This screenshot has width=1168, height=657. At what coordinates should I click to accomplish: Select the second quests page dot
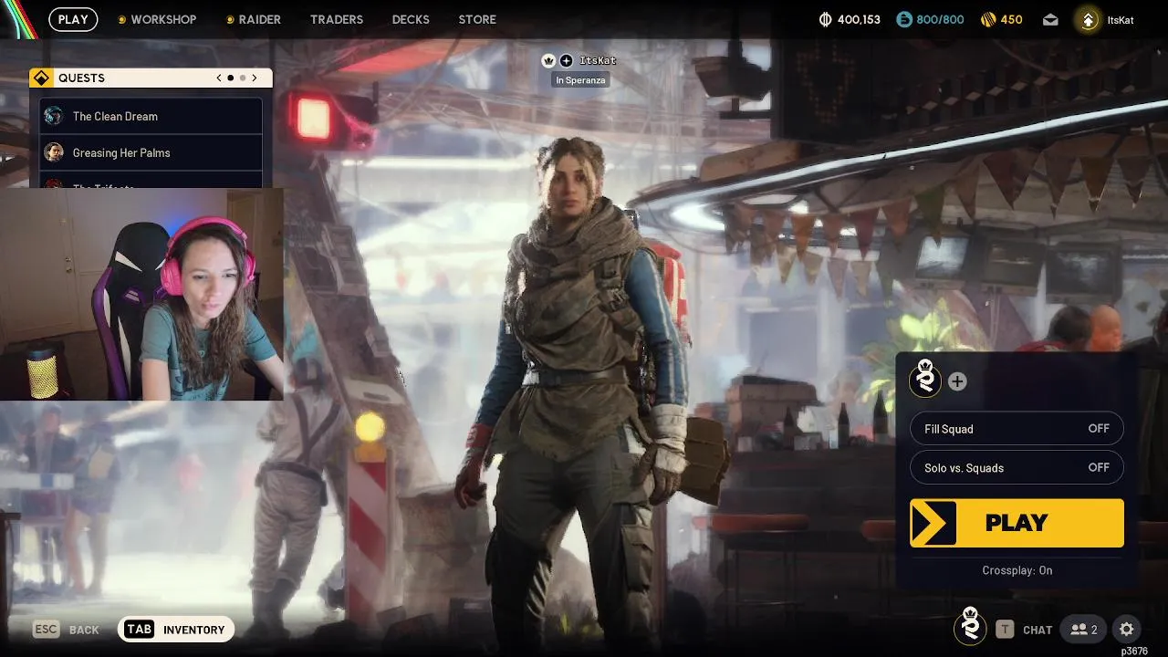pyautogui.click(x=243, y=78)
